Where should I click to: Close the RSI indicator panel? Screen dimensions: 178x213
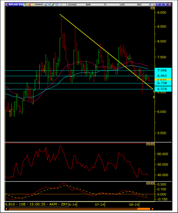(152, 144)
